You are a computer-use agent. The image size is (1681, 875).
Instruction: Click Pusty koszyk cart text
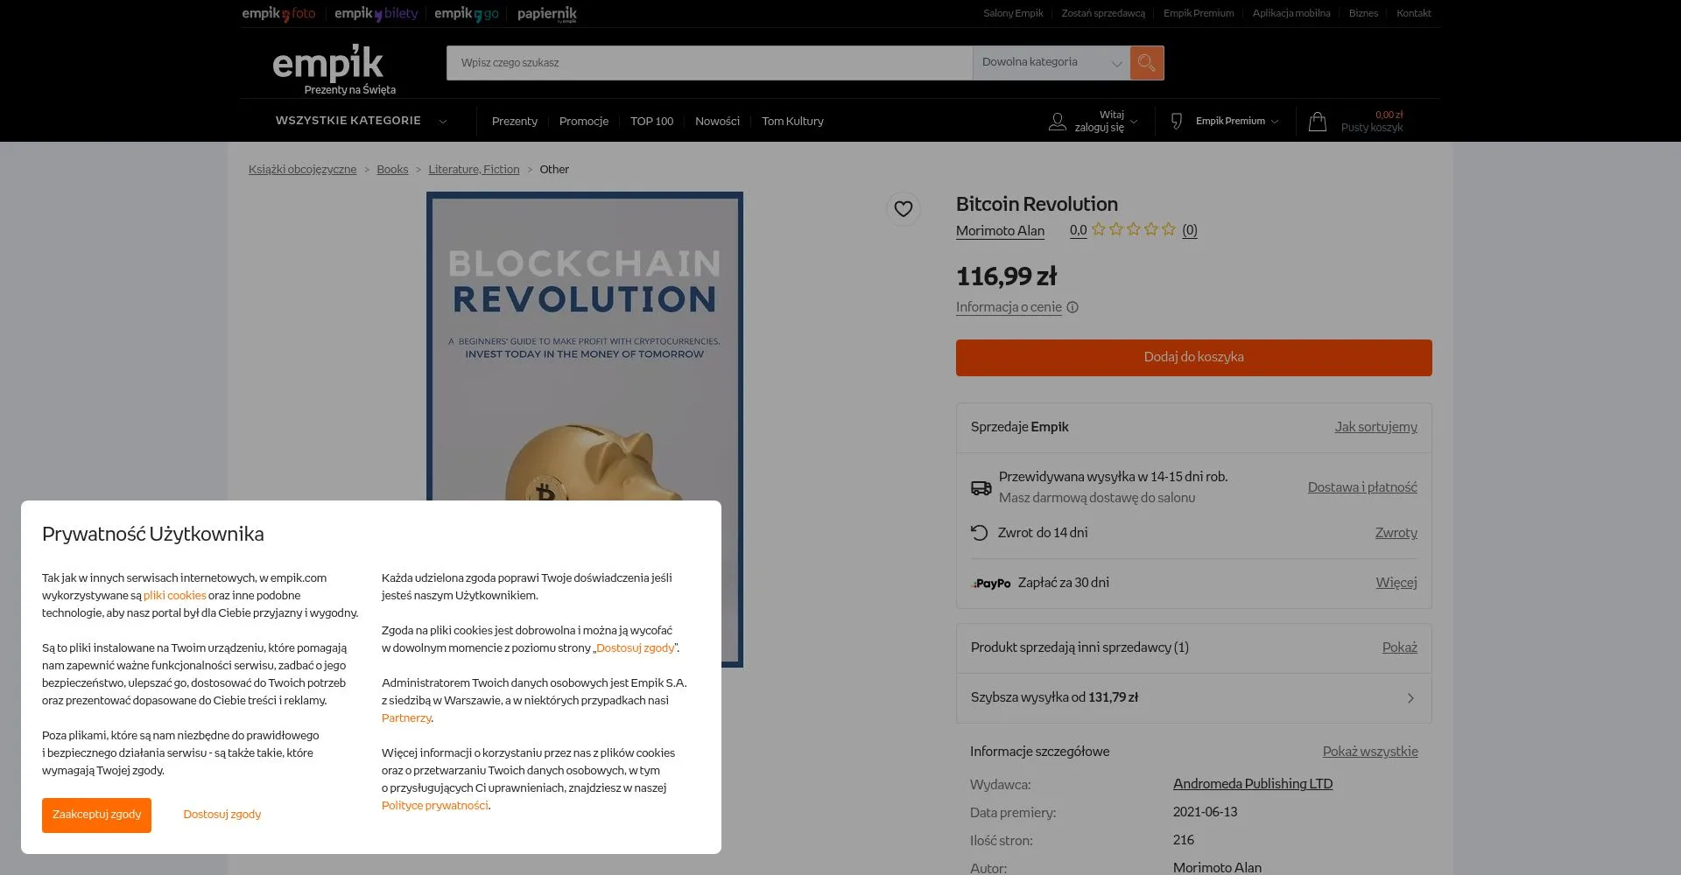[1372, 128]
